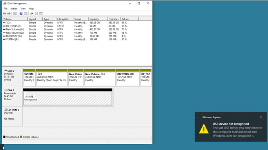Click the yellow warning triangle in notification
The width and height of the screenshot is (268, 150).
click(204, 129)
